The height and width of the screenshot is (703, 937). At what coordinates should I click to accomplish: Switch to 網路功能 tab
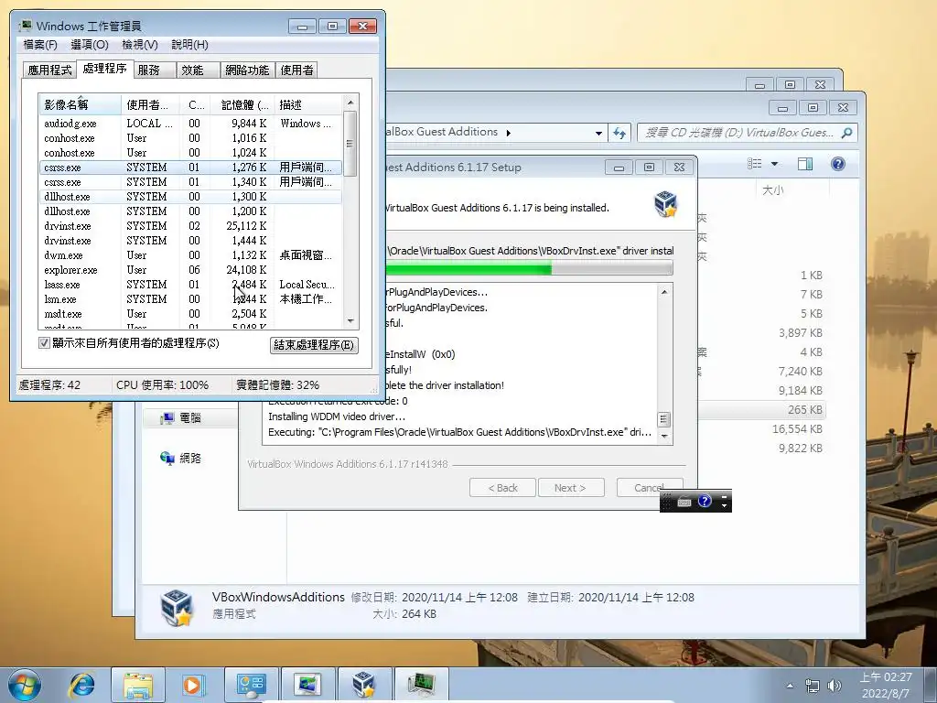tap(247, 70)
